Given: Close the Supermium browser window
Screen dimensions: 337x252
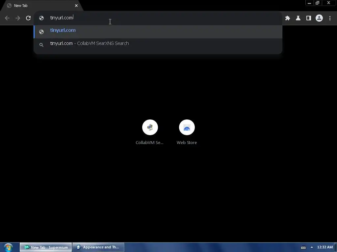Looking at the screenshot, I should [x=328, y=3].
